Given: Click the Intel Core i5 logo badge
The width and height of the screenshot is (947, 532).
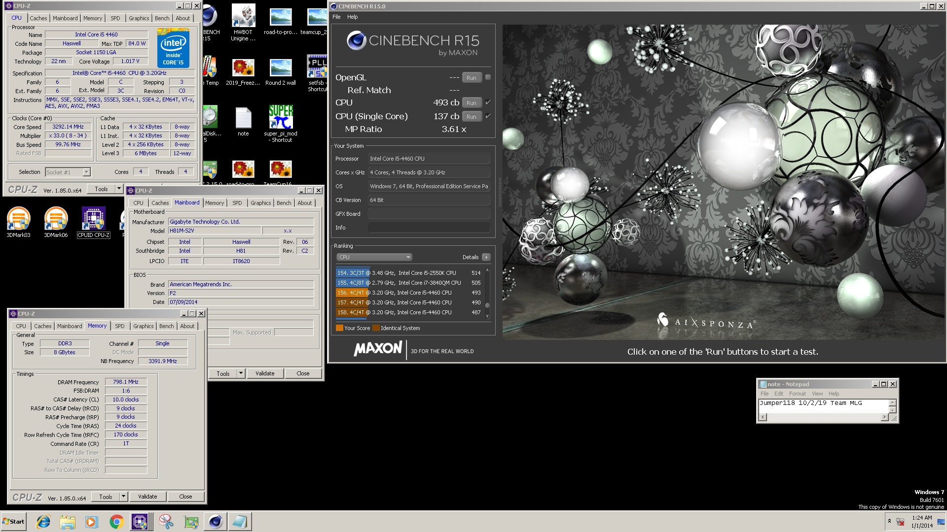Looking at the screenshot, I should [173, 48].
